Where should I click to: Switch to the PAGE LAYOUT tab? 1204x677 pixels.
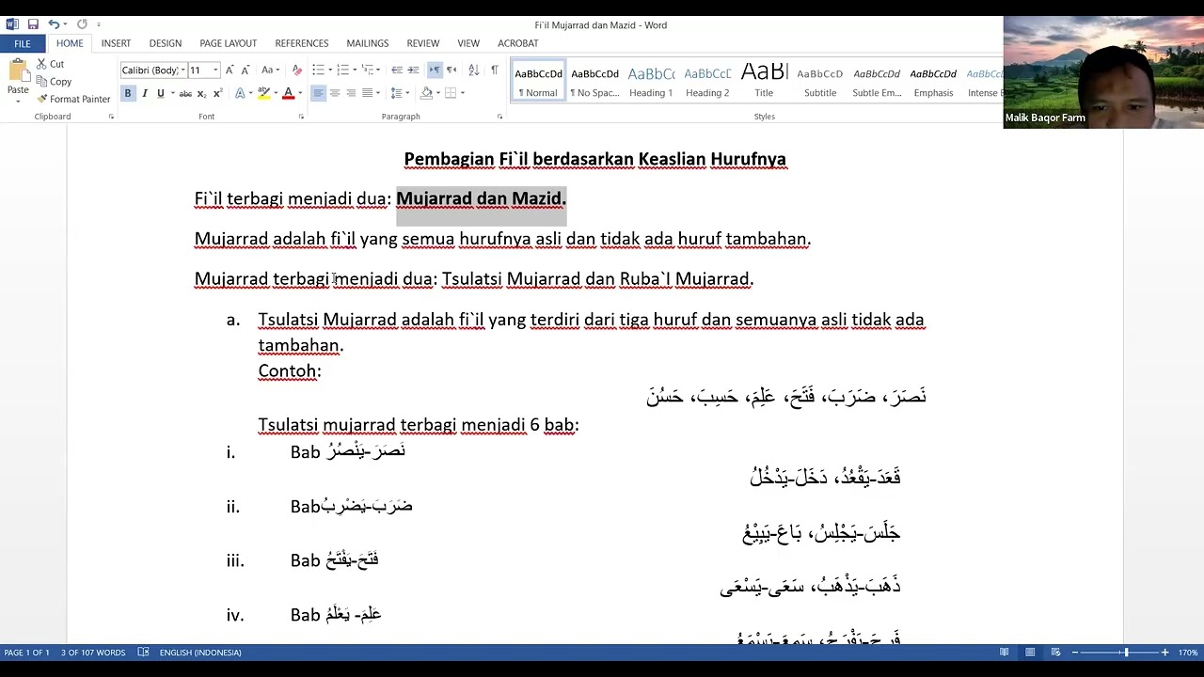tap(228, 43)
